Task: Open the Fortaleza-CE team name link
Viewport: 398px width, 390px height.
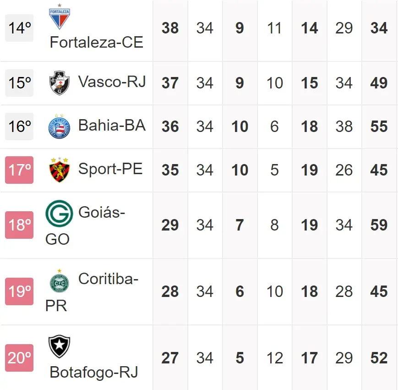Action: (96, 43)
